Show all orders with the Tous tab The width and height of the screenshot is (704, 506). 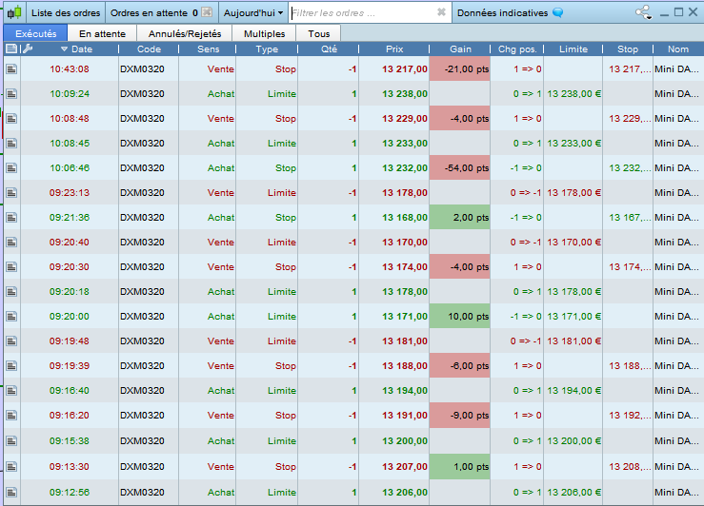click(x=319, y=33)
